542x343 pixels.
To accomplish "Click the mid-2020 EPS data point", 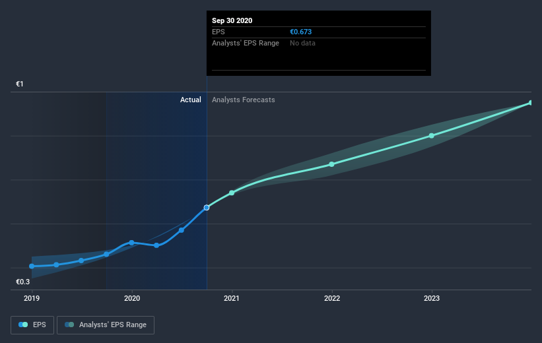I will tap(182, 230).
